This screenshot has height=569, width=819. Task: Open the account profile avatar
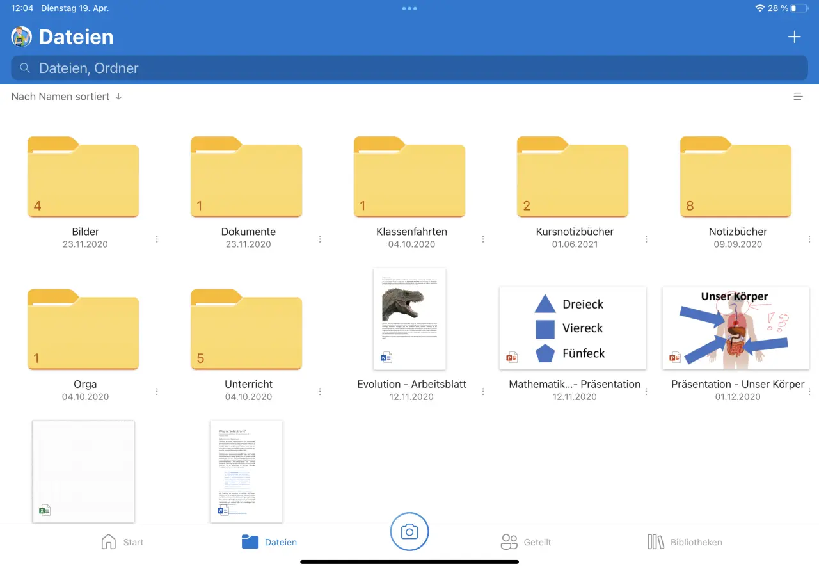click(20, 36)
